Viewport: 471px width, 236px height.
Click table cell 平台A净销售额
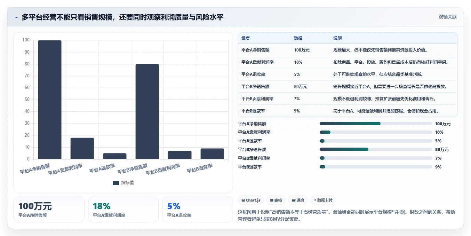pos(255,50)
